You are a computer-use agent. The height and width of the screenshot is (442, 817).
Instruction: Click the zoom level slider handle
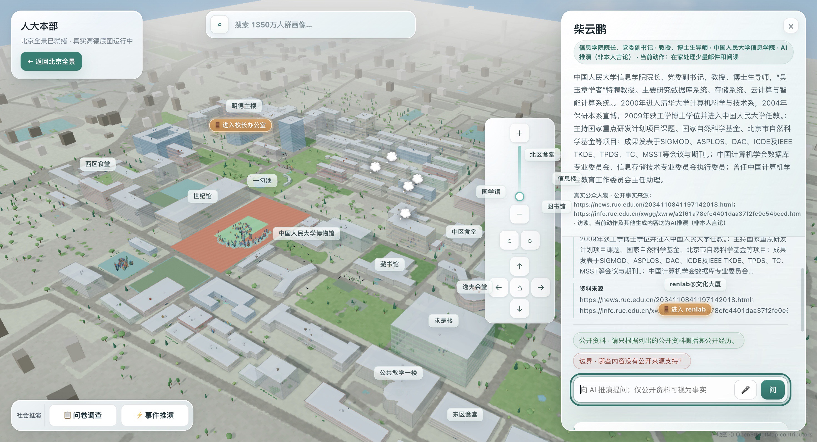pyautogui.click(x=519, y=197)
